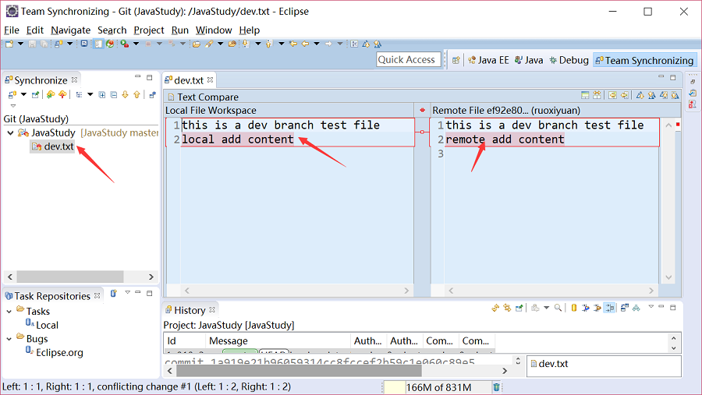Image resolution: width=702 pixels, height=395 pixels.
Task: Click the highlighted filter toggle in History toolbar
Action: (x=609, y=308)
